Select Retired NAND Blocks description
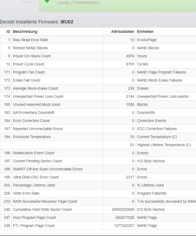The width and height of the screenshot is (196, 236). click(30, 48)
